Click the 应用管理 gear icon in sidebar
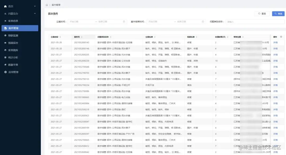The width and height of the screenshot is (286, 155). point(6,72)
